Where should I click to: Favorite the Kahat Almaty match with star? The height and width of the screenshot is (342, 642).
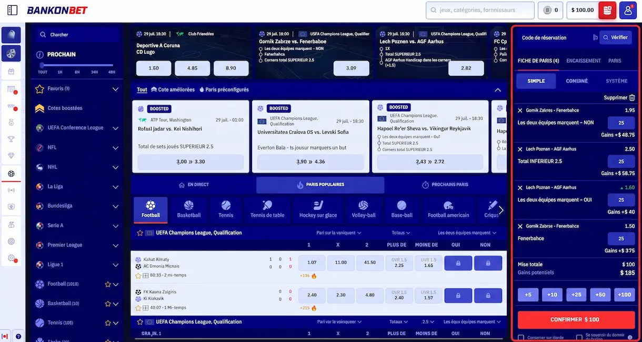(x=138, y=275)
